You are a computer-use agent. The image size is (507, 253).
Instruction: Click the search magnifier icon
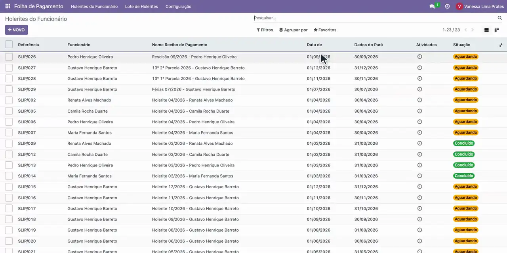coord(500,18)
